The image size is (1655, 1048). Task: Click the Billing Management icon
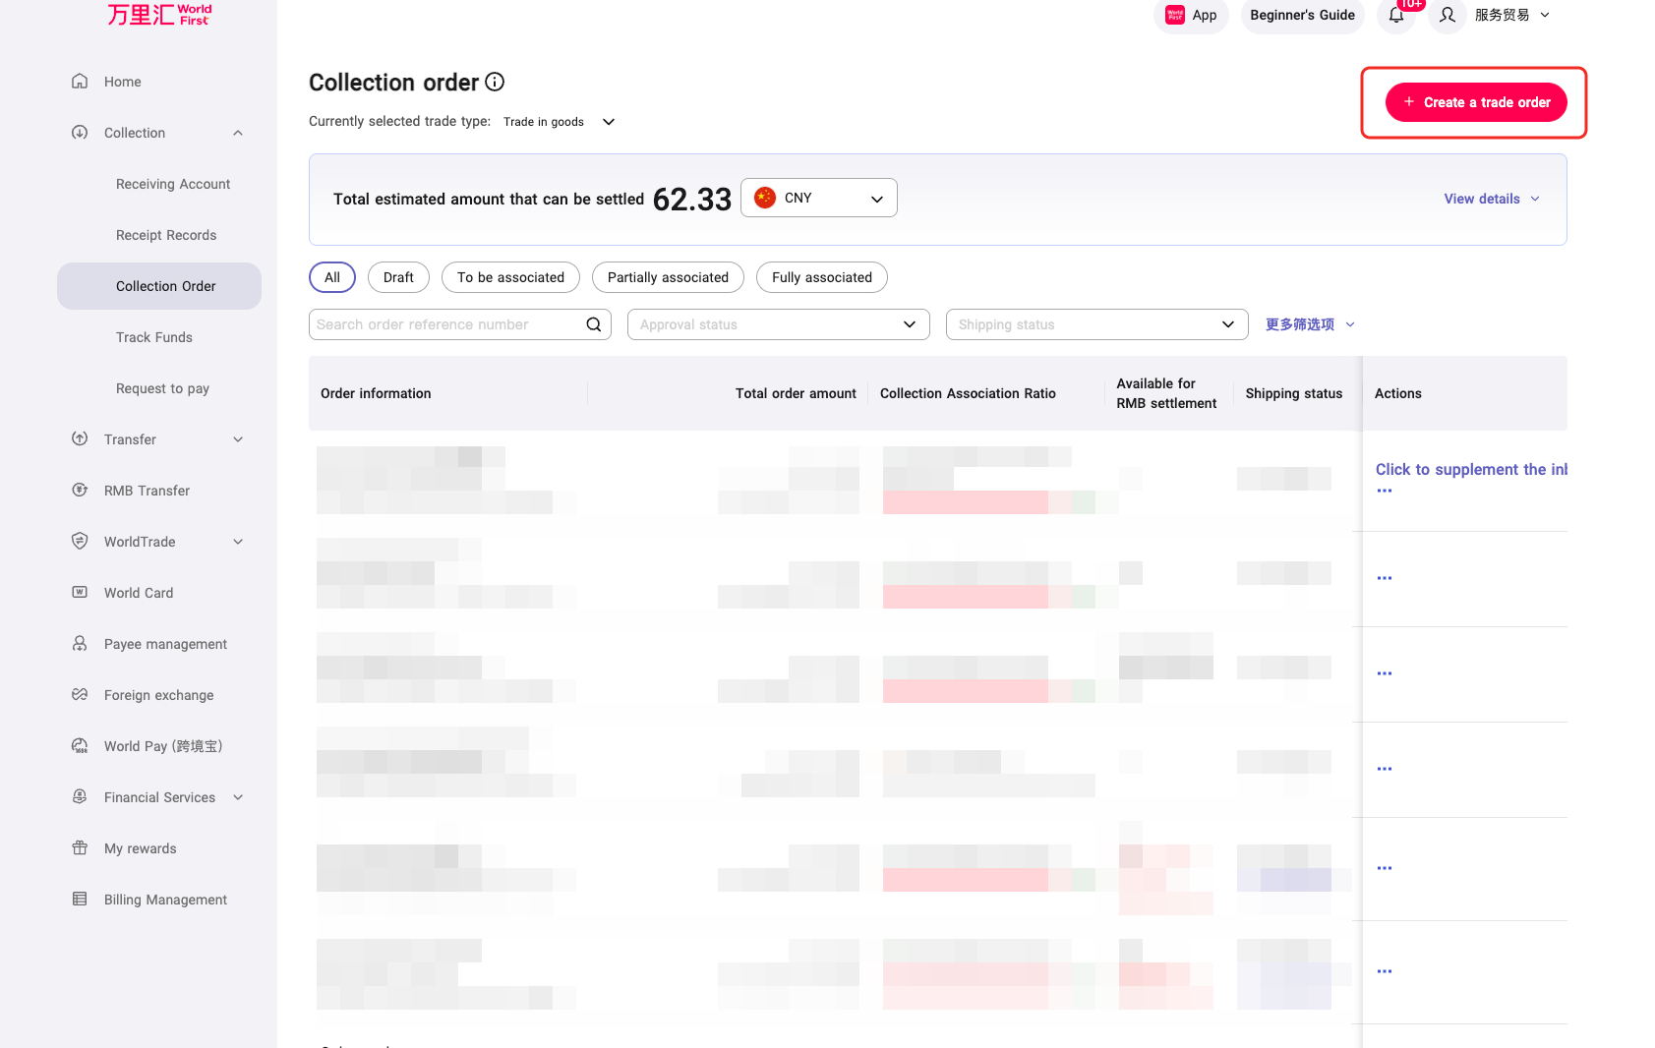[x=80, y=900]
